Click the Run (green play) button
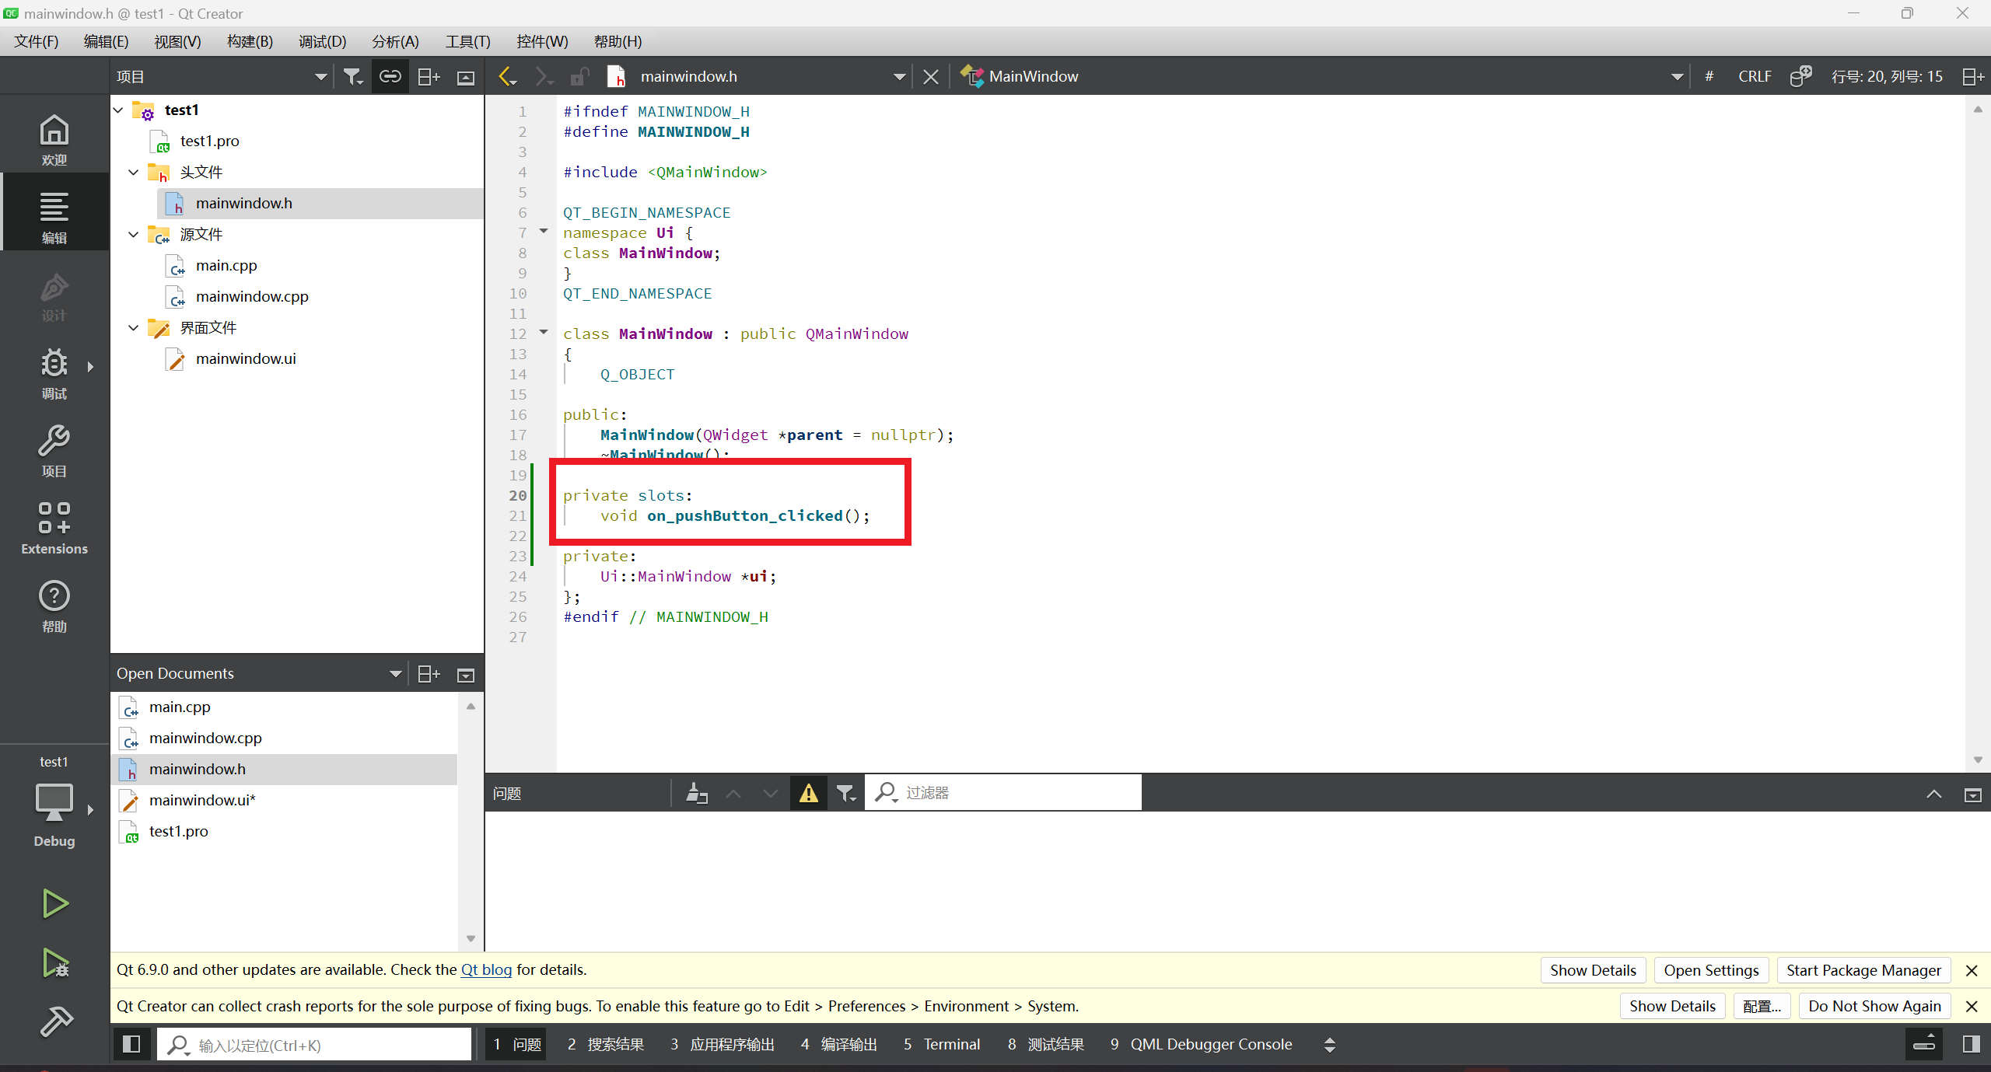This screenshot has width=1991, height=1072. [54, 903]
